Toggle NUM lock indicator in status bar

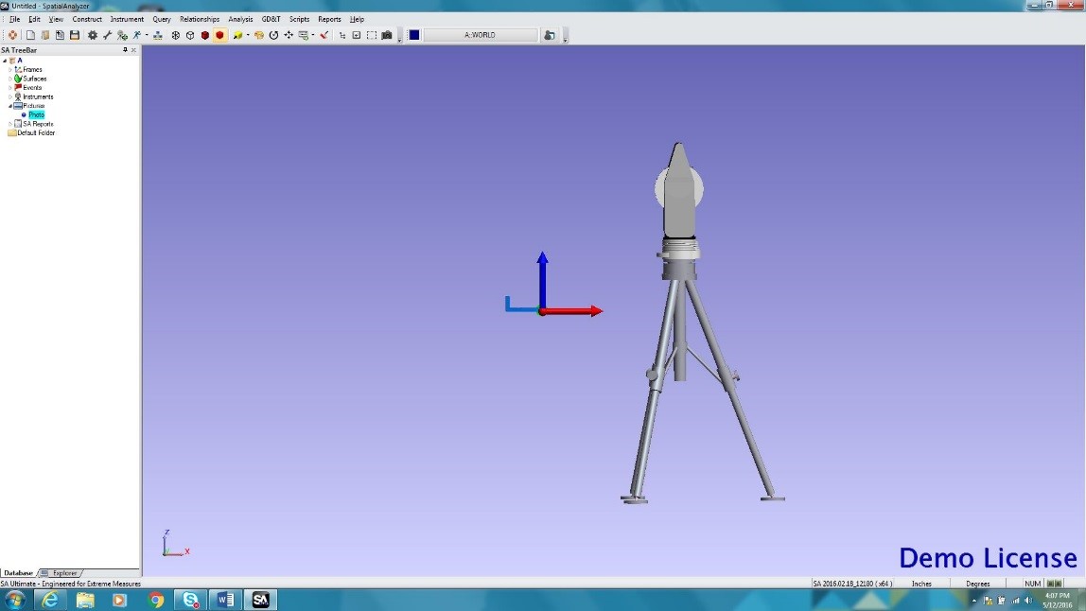point(1031,584)
